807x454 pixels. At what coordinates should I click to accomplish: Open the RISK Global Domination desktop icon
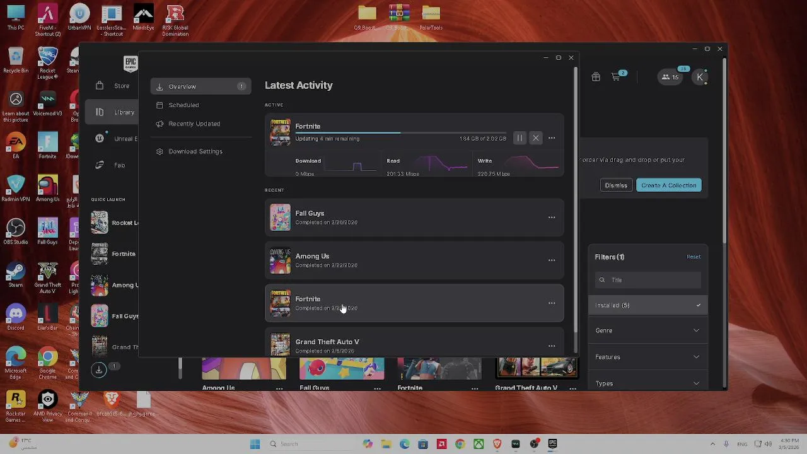pyautogui.click(x=175, y=20)
